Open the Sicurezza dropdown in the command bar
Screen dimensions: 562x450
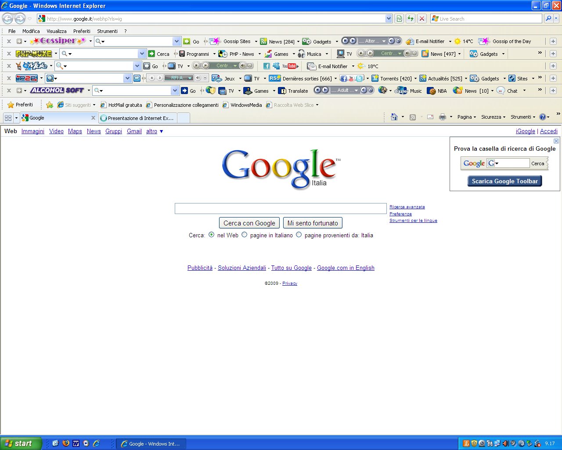tap(493, 117)
